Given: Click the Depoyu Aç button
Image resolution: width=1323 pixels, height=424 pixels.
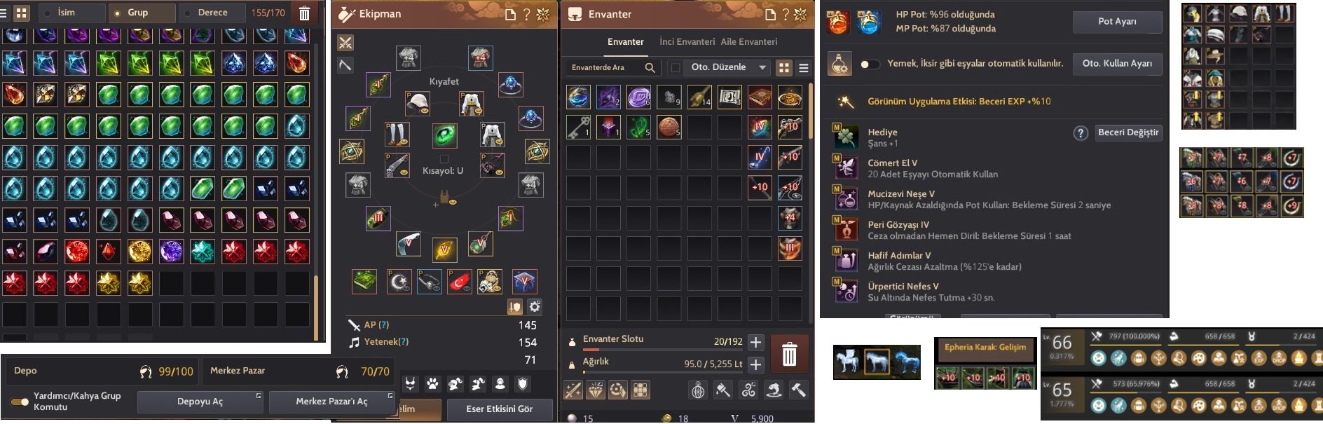Looking at the screenshot, I should point(200,402).
